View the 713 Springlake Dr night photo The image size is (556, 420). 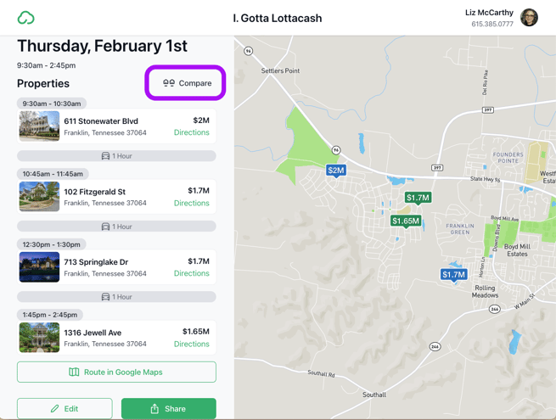(40, 267)
